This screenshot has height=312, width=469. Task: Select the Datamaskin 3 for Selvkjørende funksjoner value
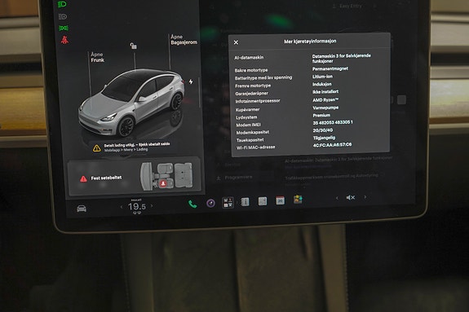coord(341,59)
